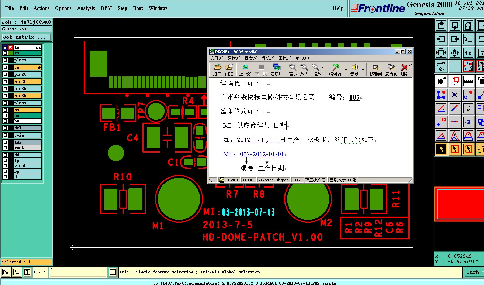Toggle the checkbox for layer ts

tap(5, 53)
